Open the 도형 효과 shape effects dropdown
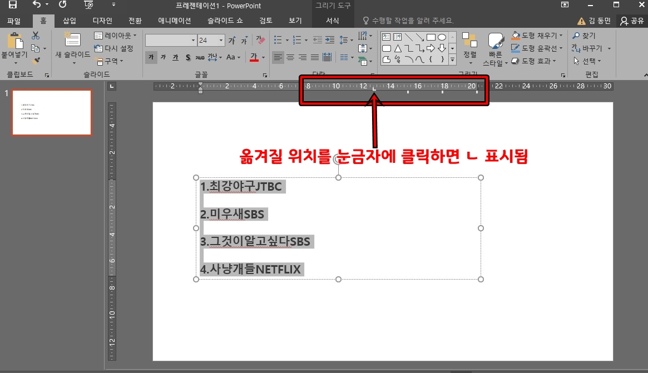 [533, 61]
